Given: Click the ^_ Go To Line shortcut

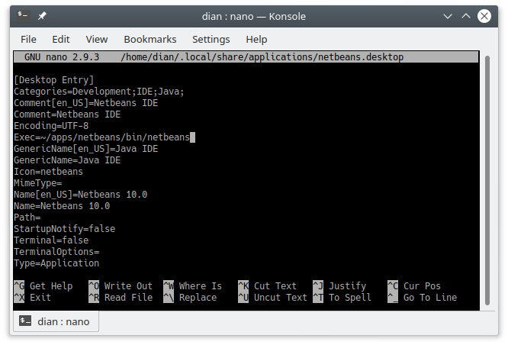Looking at the screenshot, I should (423, 298).
